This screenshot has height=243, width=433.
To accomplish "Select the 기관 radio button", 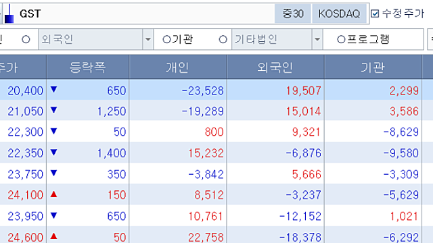I will [167, 39].
